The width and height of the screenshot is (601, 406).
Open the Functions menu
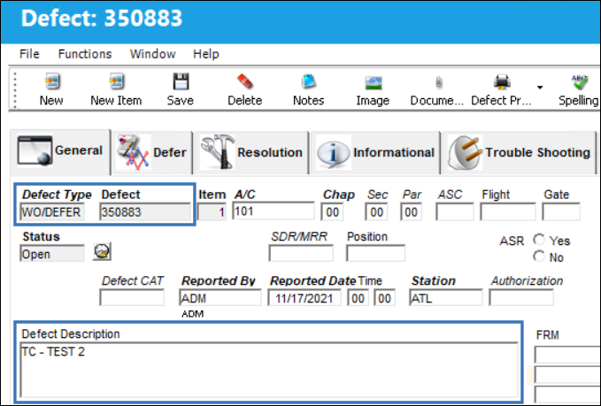coord(85,54)
